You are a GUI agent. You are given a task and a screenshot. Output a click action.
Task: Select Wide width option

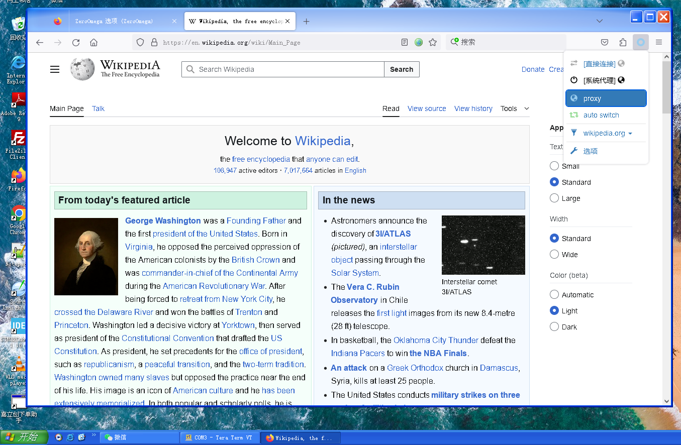click(554, 254)
